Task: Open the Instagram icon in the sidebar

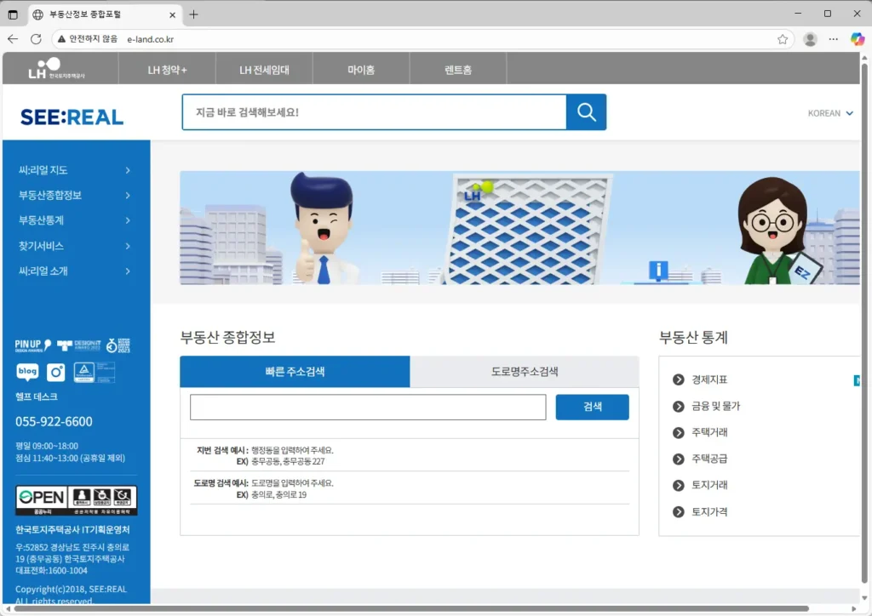Action: point(55,373)
